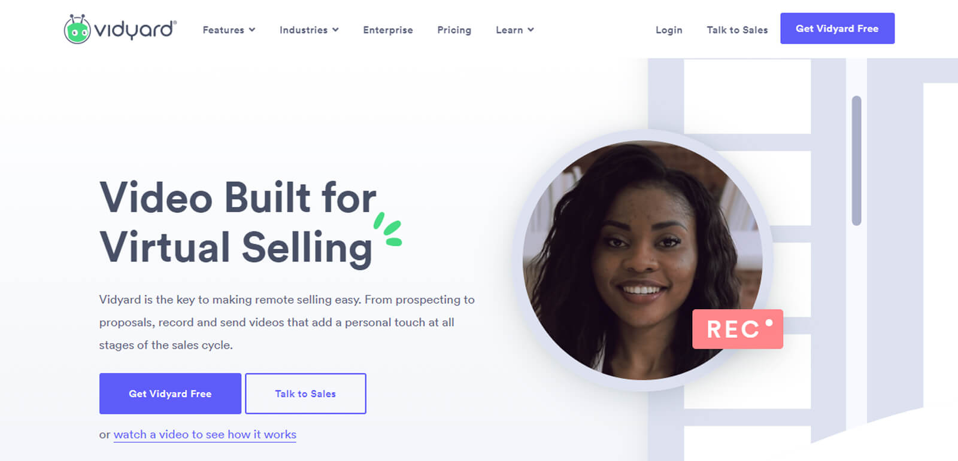
Task: Click Talk to Sales in the header
Action: point(737,30)
